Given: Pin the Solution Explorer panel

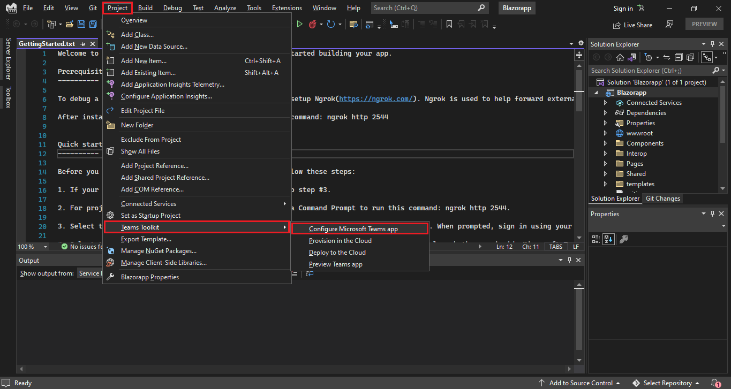Looking at the screenshot, I should tap(713, 44).
